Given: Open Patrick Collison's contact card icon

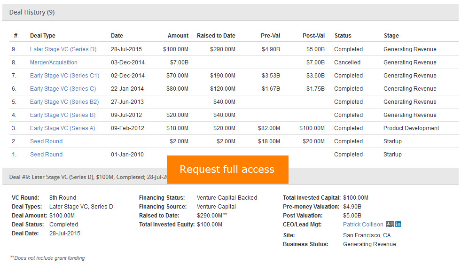Looking at the screenshot, I should tap(390, 225).
